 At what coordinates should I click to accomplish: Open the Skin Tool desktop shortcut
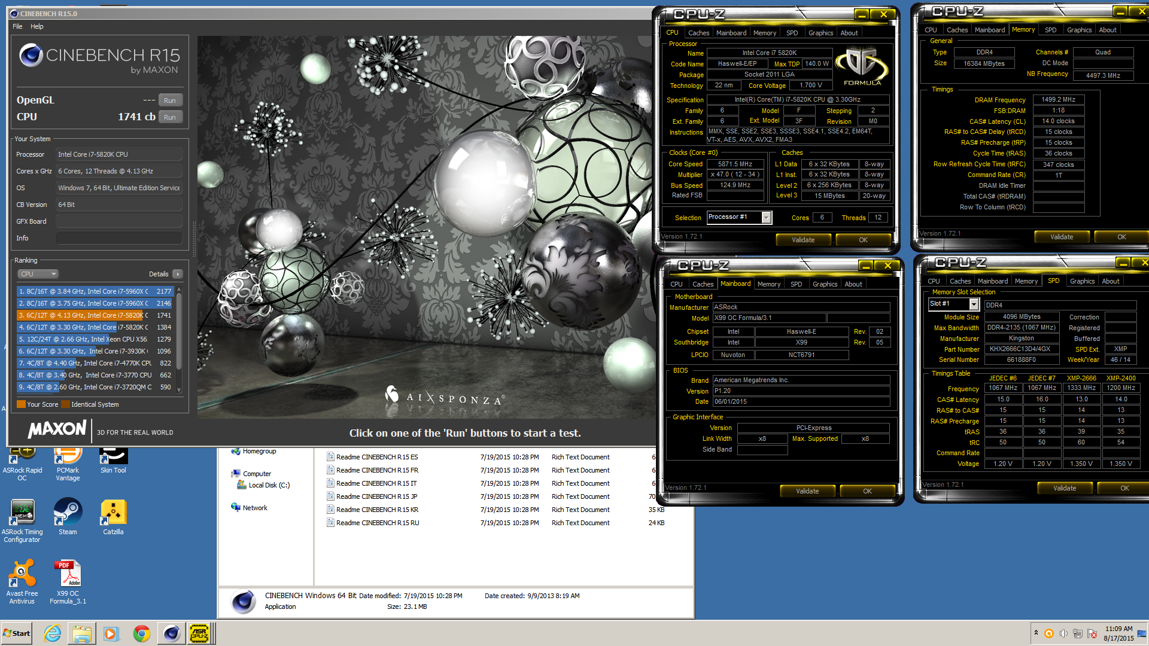113,461
